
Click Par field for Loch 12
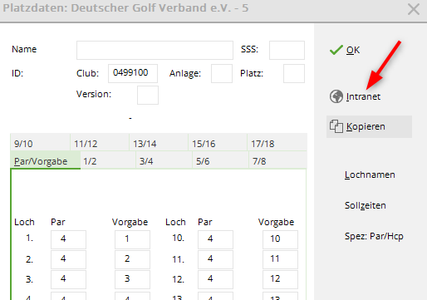coord(215,279)
